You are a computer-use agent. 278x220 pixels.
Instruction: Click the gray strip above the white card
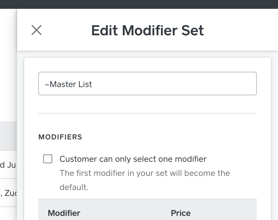coord(147,54)
